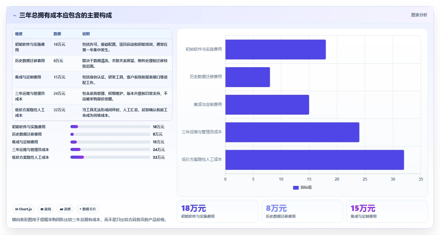Click the lightning icon beside the title

pyautogui.click(x=15, y=15)
